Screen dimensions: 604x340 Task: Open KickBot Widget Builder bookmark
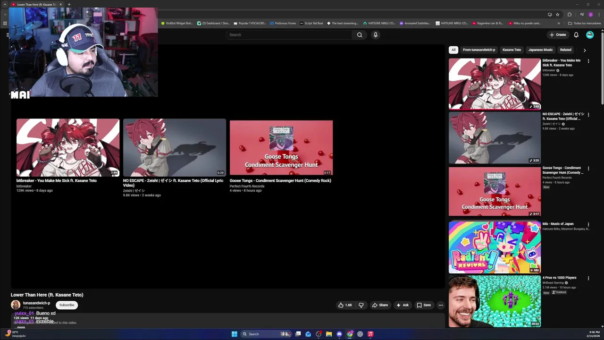click(x=177, y=23)
